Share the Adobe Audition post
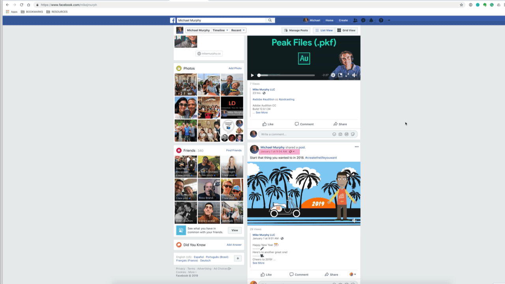The width and height of the screenshot is (505, 284). 340,124
